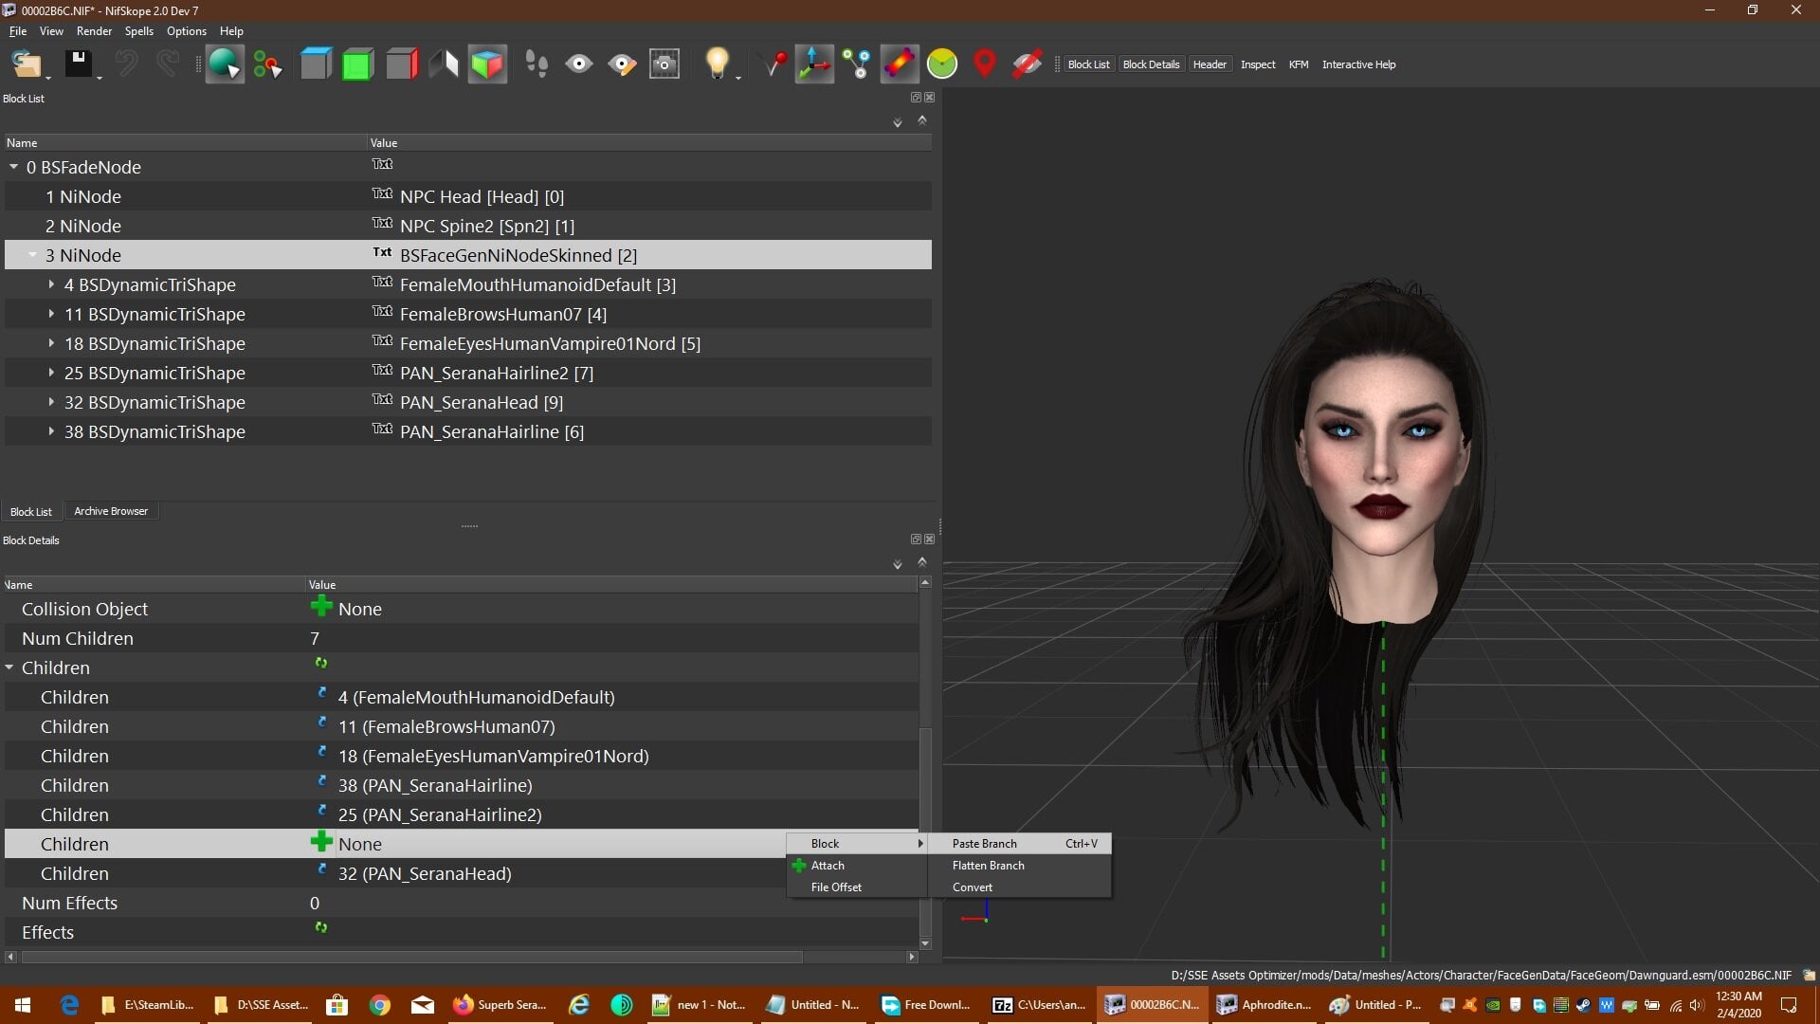The image size is (1820, 1024).
Task: Toggle the Block Details panel button
Action: (x=1151, y=64)
